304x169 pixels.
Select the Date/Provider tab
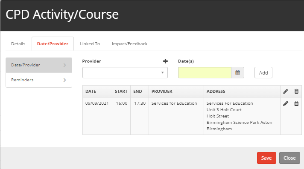pyautogui.click(x=53, y=44)
